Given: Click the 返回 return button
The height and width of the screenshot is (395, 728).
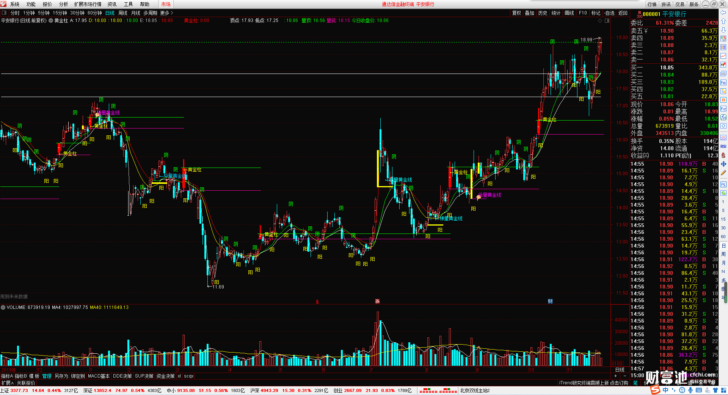Looking at the screenshot, I should 623,13.
